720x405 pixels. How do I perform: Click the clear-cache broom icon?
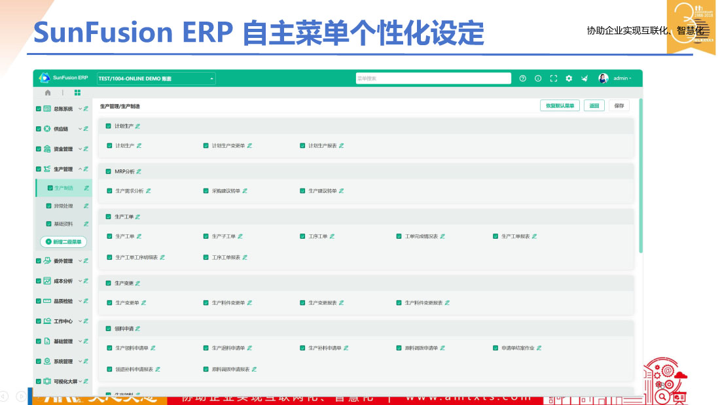[x=584, y=79]
